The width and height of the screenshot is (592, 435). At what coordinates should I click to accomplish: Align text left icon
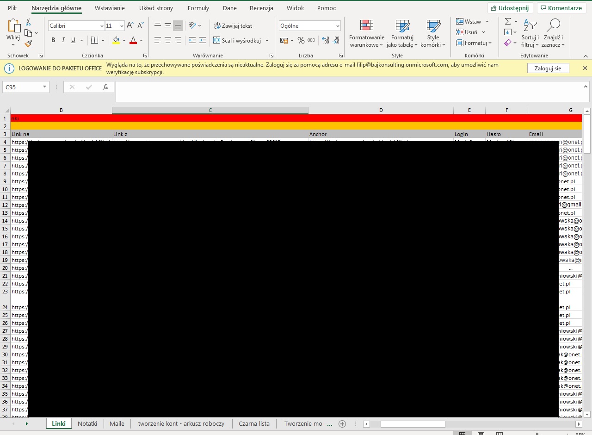point(158,40)
